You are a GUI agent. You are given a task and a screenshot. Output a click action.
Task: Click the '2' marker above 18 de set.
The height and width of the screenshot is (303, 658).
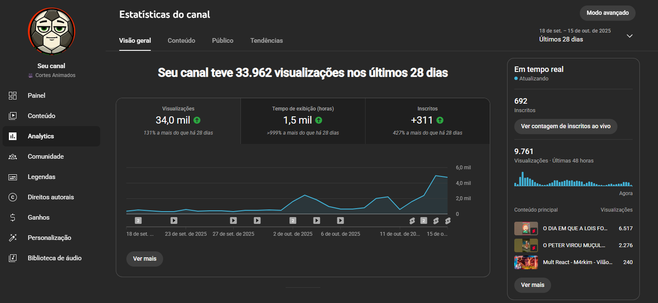138,220
